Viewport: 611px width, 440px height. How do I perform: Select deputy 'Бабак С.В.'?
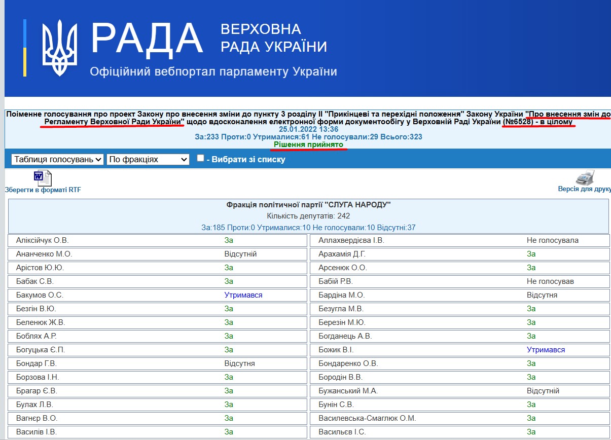click(x=35, y=281)
